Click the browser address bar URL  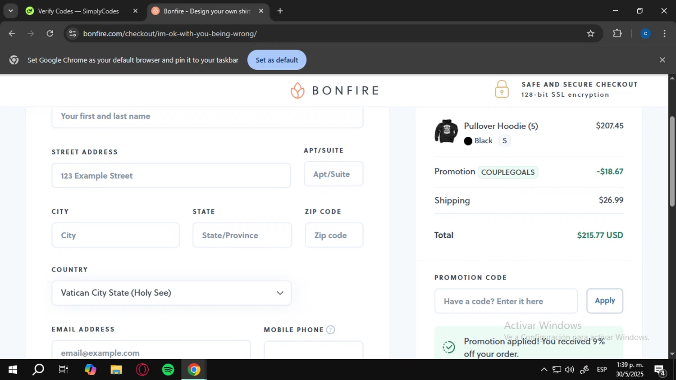coord(170,34)
